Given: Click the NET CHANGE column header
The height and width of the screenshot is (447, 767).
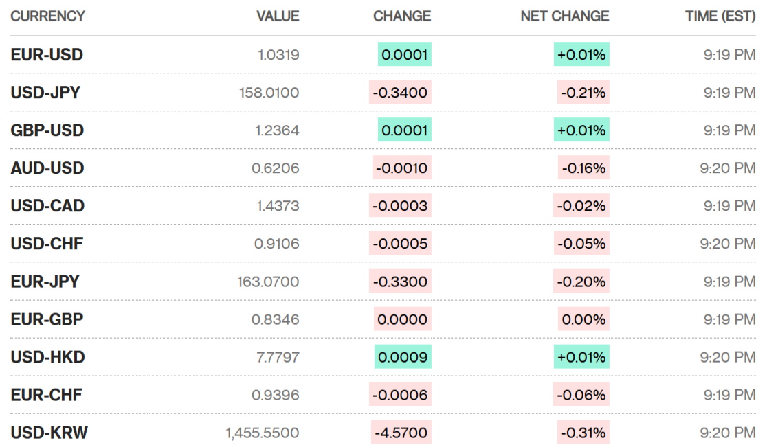Looking at the screenshot, I should 564,16.
